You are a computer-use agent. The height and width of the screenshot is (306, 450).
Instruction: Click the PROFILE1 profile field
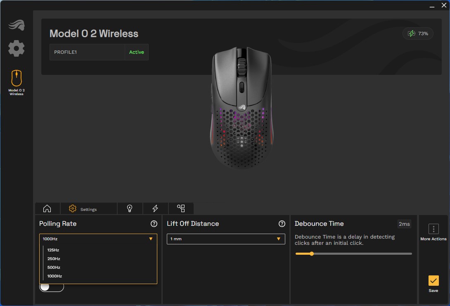(87, 52)
